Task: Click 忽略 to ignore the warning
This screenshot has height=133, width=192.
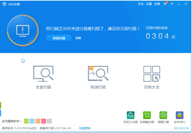Action: [78, 38]
